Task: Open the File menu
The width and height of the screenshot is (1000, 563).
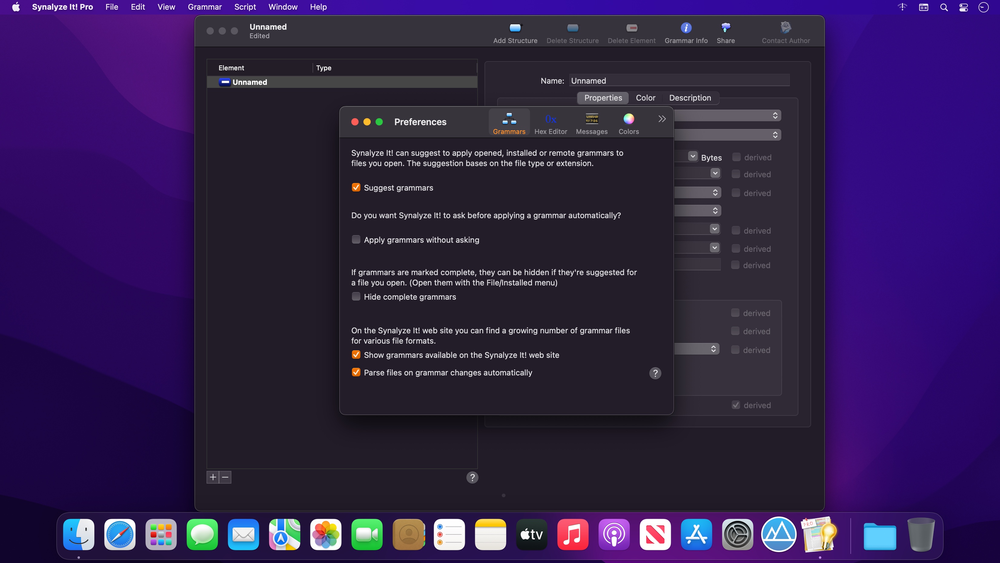Action: [112, 7]
